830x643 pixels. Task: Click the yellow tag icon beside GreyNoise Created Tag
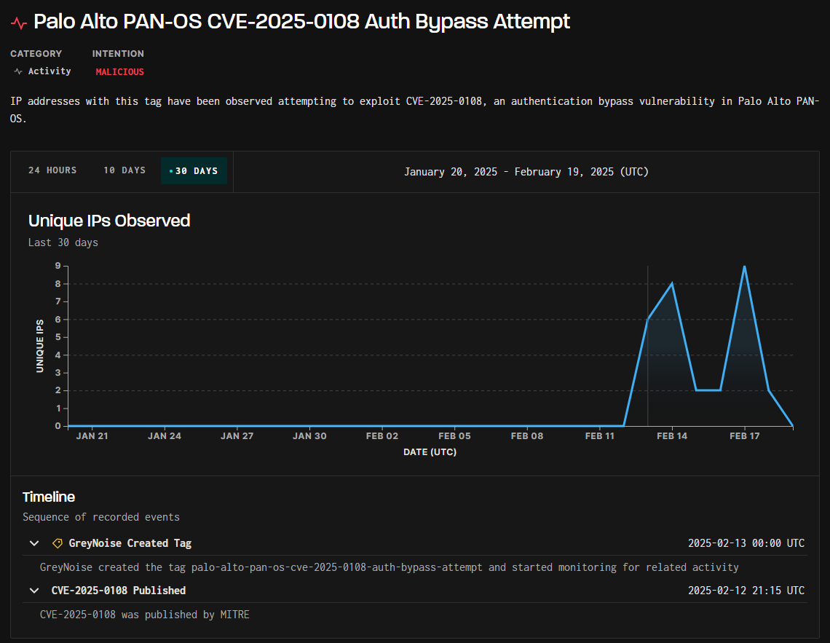58,543
